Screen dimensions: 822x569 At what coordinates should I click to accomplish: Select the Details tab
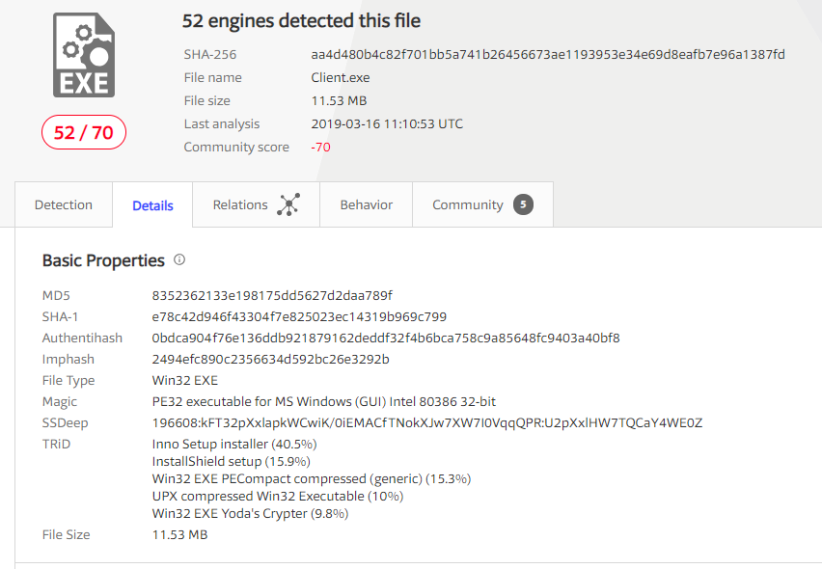pos(152,205)
